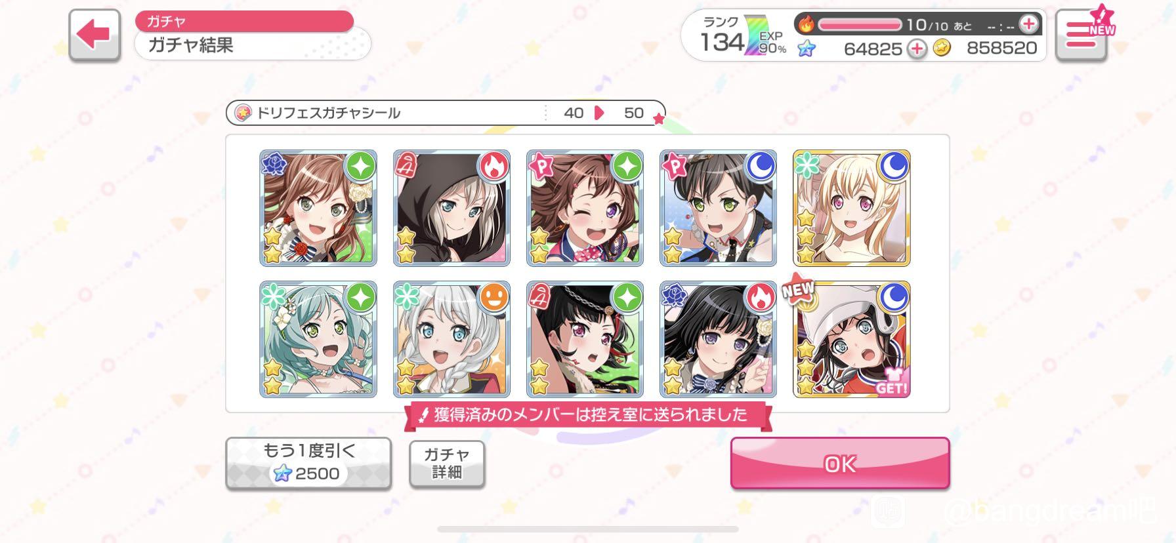The height and width of the screenshot is (543, 1176).
Task: Select the blonde girl card with gold frame
Action: pos(851,208)
